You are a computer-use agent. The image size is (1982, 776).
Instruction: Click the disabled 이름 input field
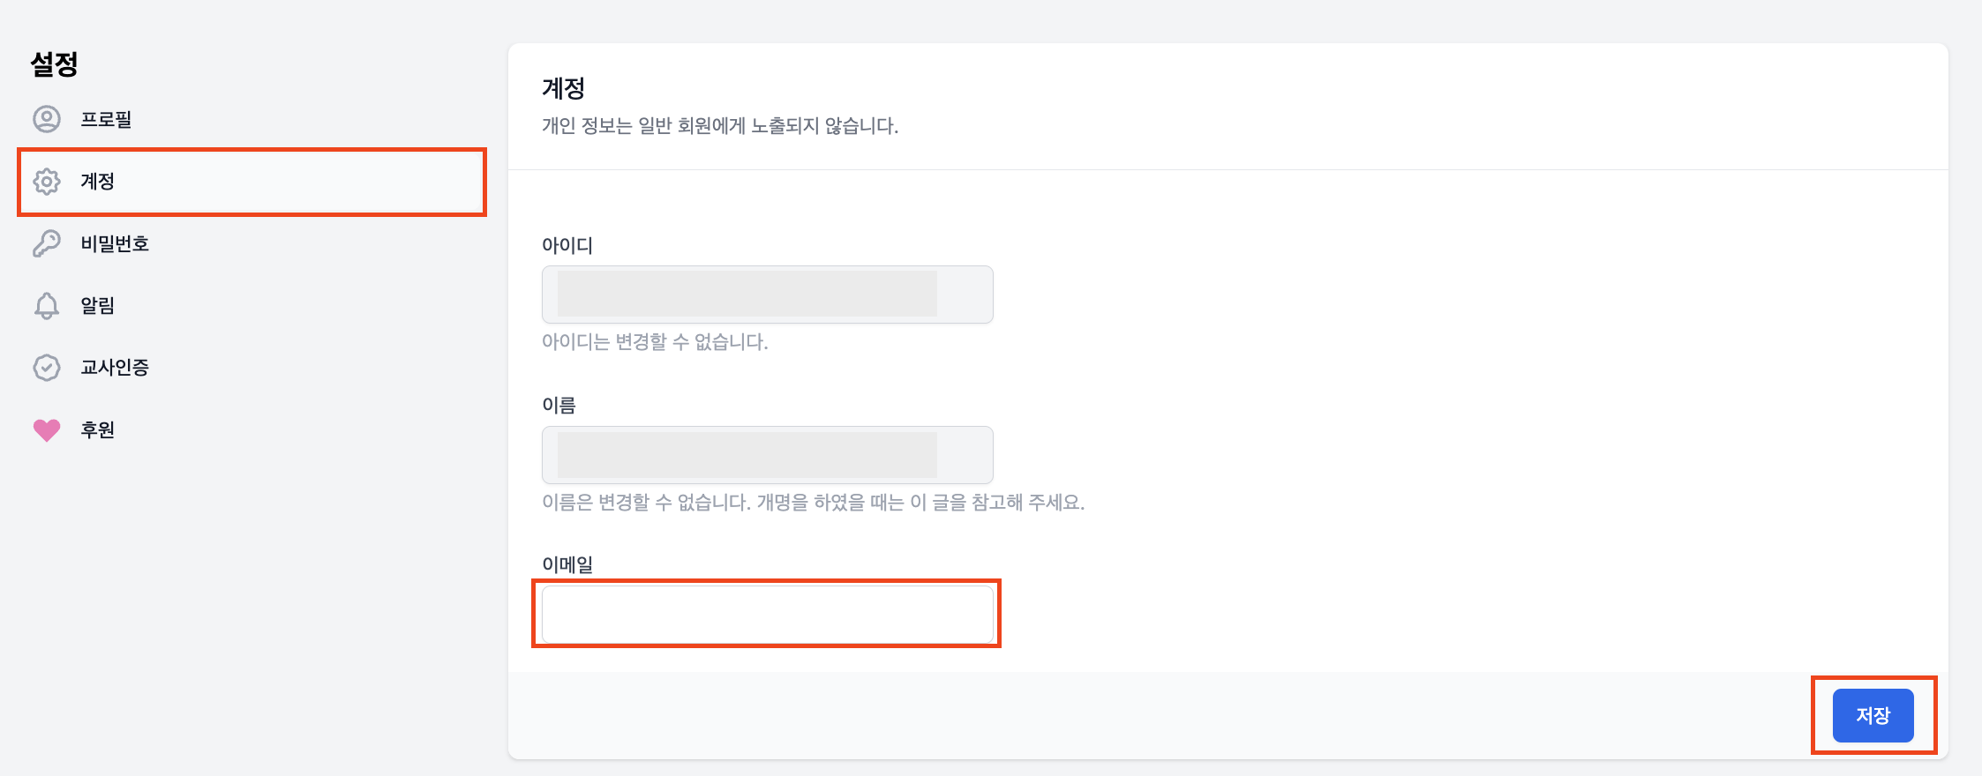tap(767, 455)
